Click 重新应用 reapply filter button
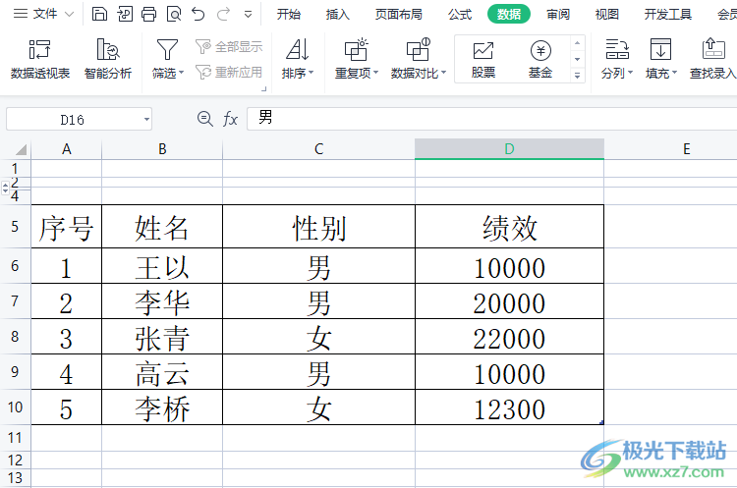 229,72
